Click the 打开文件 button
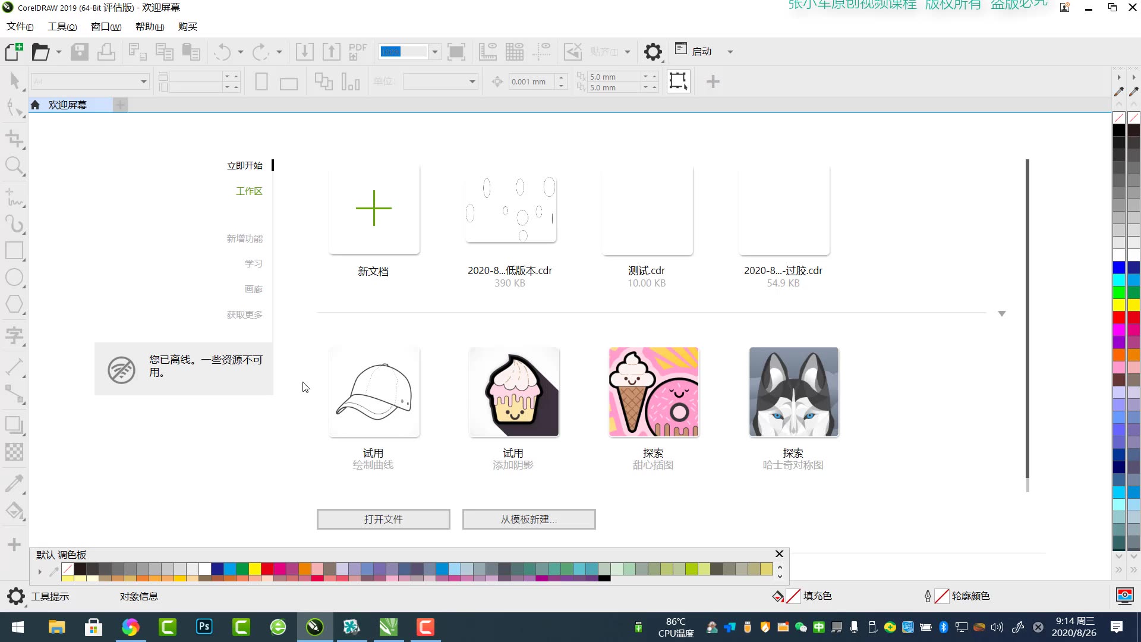Image resolution: width=1141 pixels, height=642 pixels. pyautogui.click(x=383, y=519)
